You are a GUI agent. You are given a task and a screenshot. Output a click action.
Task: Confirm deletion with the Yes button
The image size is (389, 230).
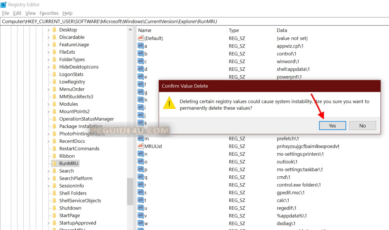(x=332, y=125)
